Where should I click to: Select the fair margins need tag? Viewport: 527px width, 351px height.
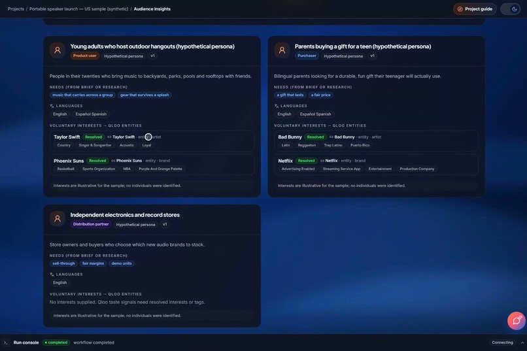93,263
